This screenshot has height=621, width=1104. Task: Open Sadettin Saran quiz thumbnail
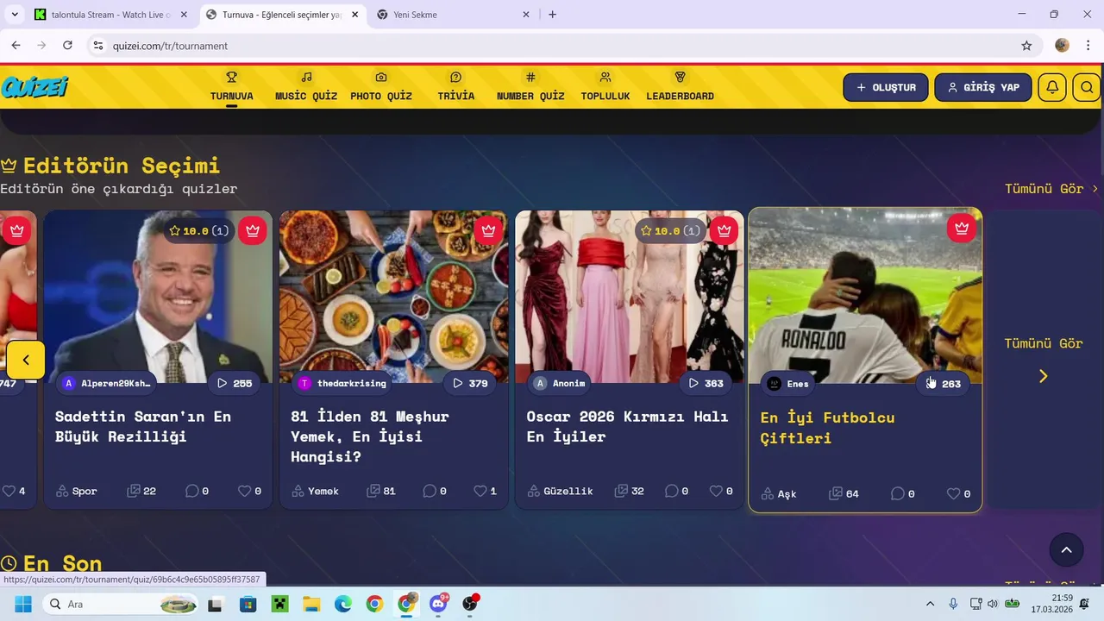(x=159, y=297)
